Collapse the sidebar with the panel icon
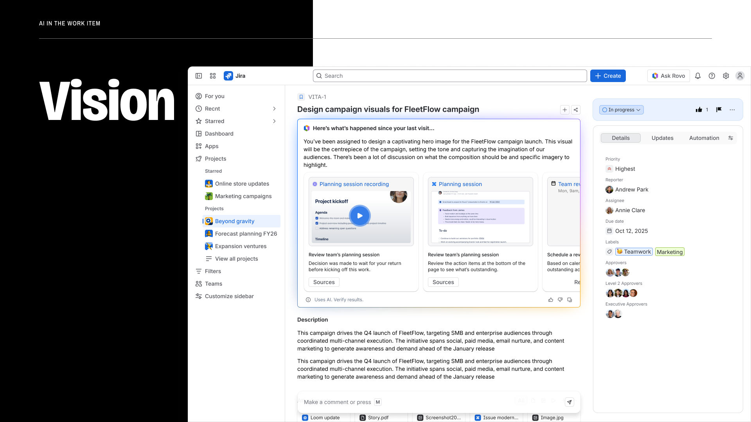The height and width of the screenshot is (422, 751). [199, 76]
